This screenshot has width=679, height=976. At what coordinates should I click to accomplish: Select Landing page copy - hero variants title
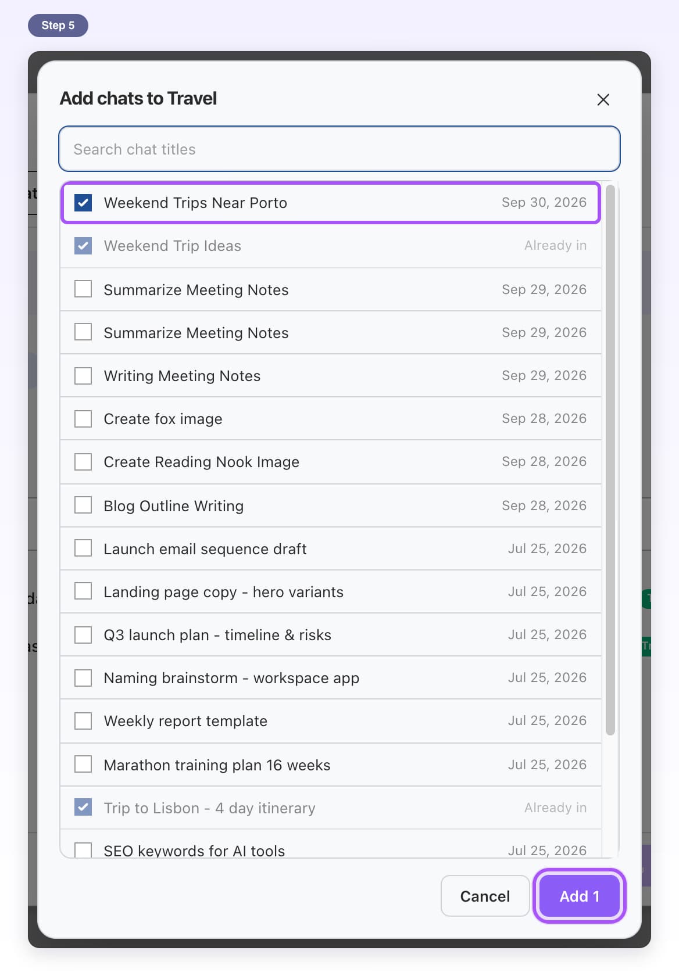click(223, 592)
